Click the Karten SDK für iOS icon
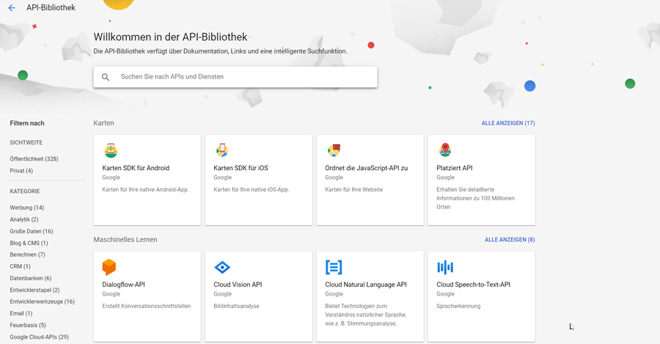The image size is (660, 344). click(221, 150)
